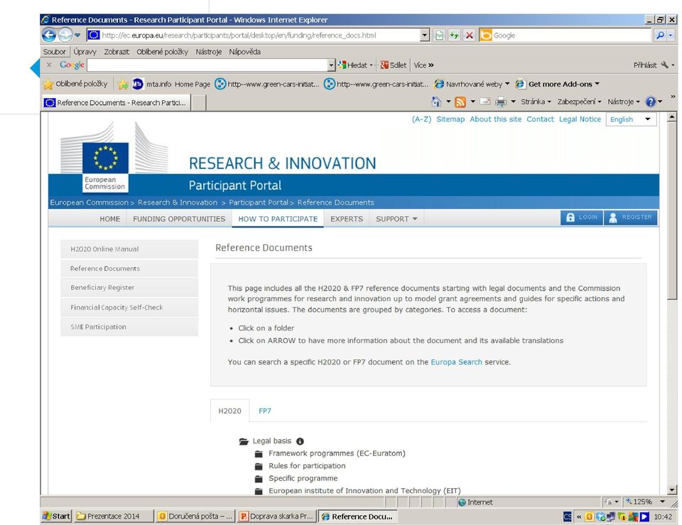Open Beneficiary Register in sidebar
The width and height of the screenshot is (682, 525).
pyautogui.click(x=129, y=288)
